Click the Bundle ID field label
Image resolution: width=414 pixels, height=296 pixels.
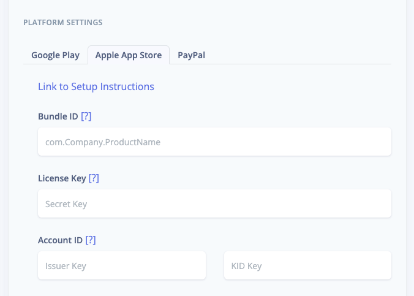pyautogui.click(x=58, y=116)
